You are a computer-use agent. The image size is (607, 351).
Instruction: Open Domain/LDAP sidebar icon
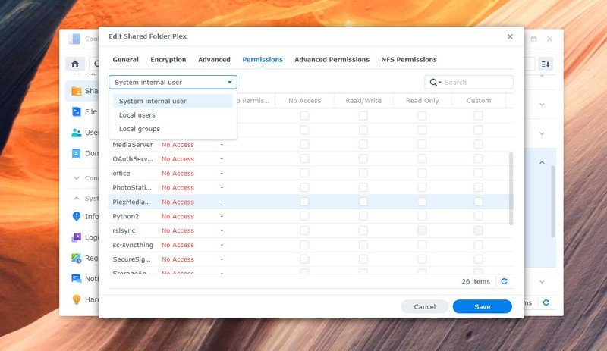[x=77, y=153]
